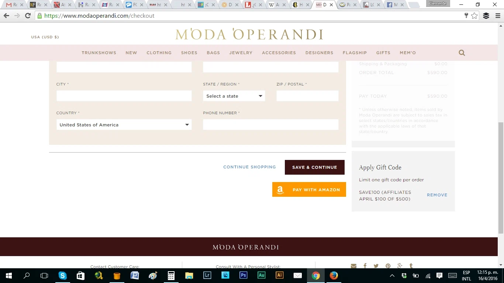Open Windows Task View button
Screen dimensions: 504x283
tap(44, 275)
